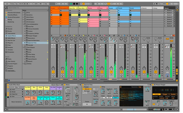Activate the Draw Mode pencil icon

click(x=154, y=4)
